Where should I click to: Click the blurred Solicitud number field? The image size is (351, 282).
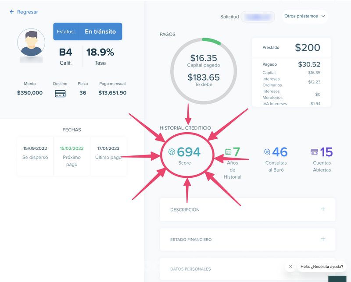coord(257,16)
